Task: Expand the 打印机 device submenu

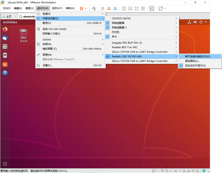Action: pyautogui.click(x=142, y=32)
